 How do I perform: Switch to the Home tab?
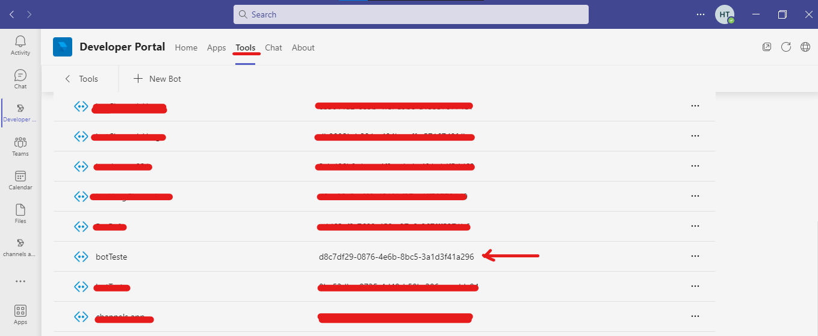coord(186,47)
